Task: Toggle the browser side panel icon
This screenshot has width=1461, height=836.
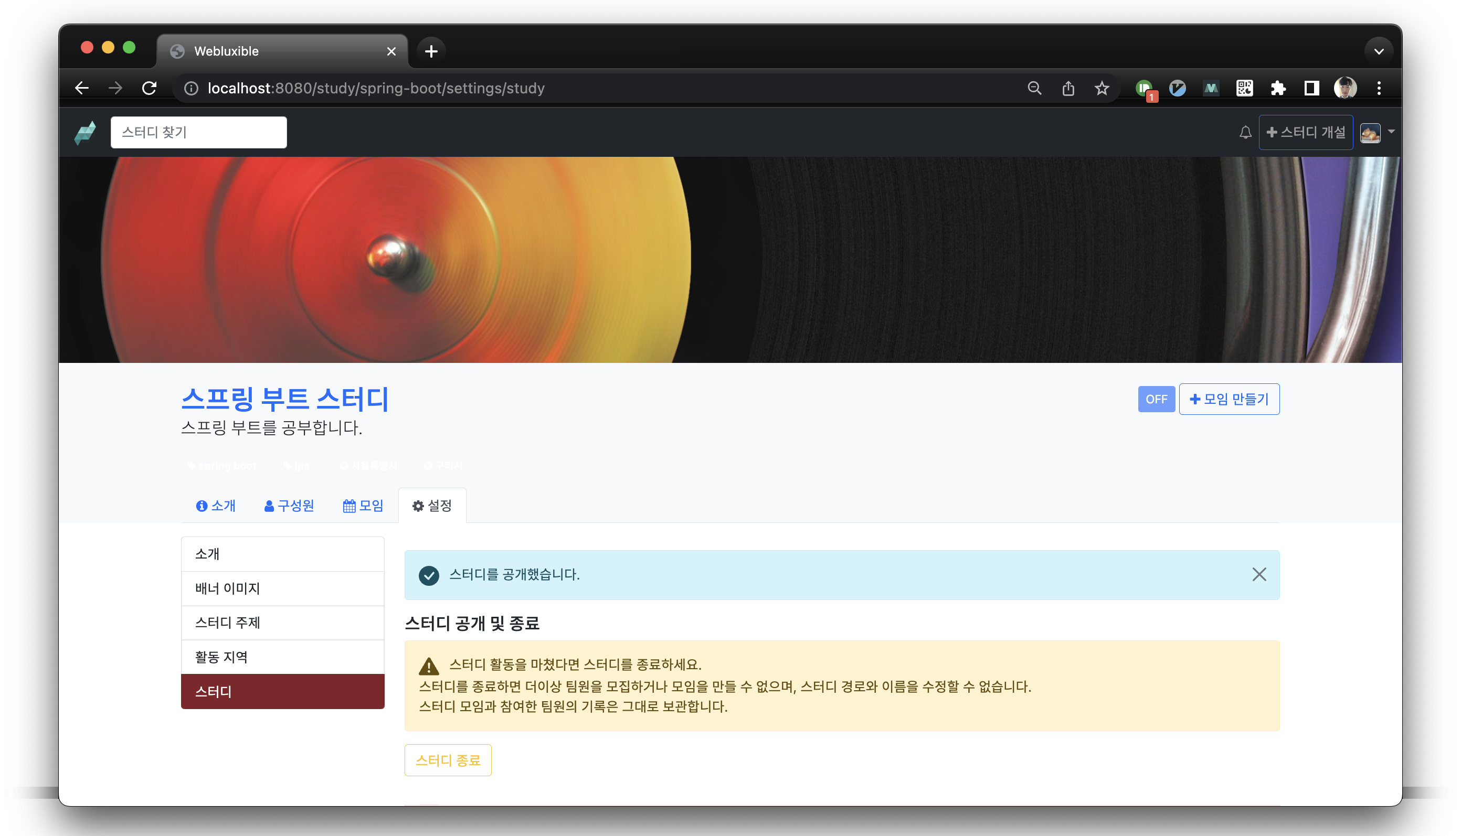Action: [x=1311, y=88]
